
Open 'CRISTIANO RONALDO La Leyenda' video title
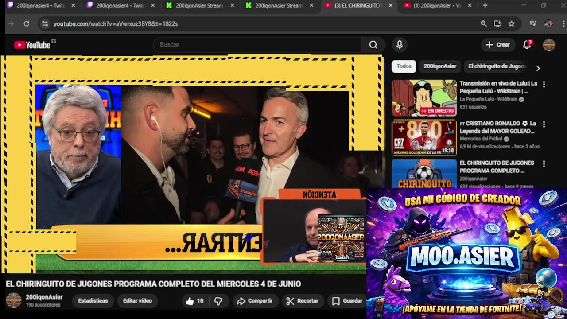click(x=498, y=127)
